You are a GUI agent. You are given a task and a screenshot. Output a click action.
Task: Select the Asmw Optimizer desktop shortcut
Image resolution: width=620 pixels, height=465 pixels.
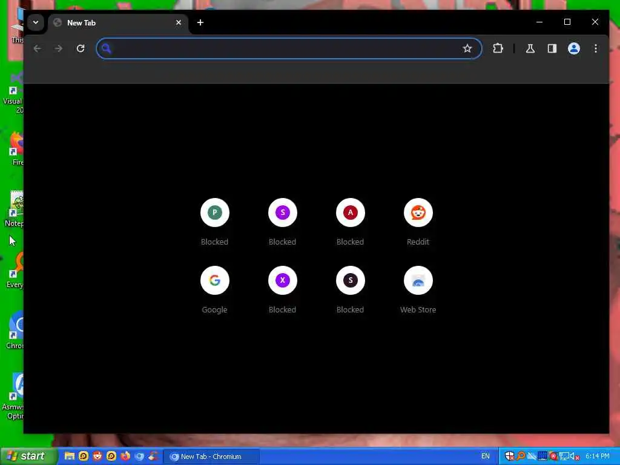pyautogui.click(x=13, y=396)
